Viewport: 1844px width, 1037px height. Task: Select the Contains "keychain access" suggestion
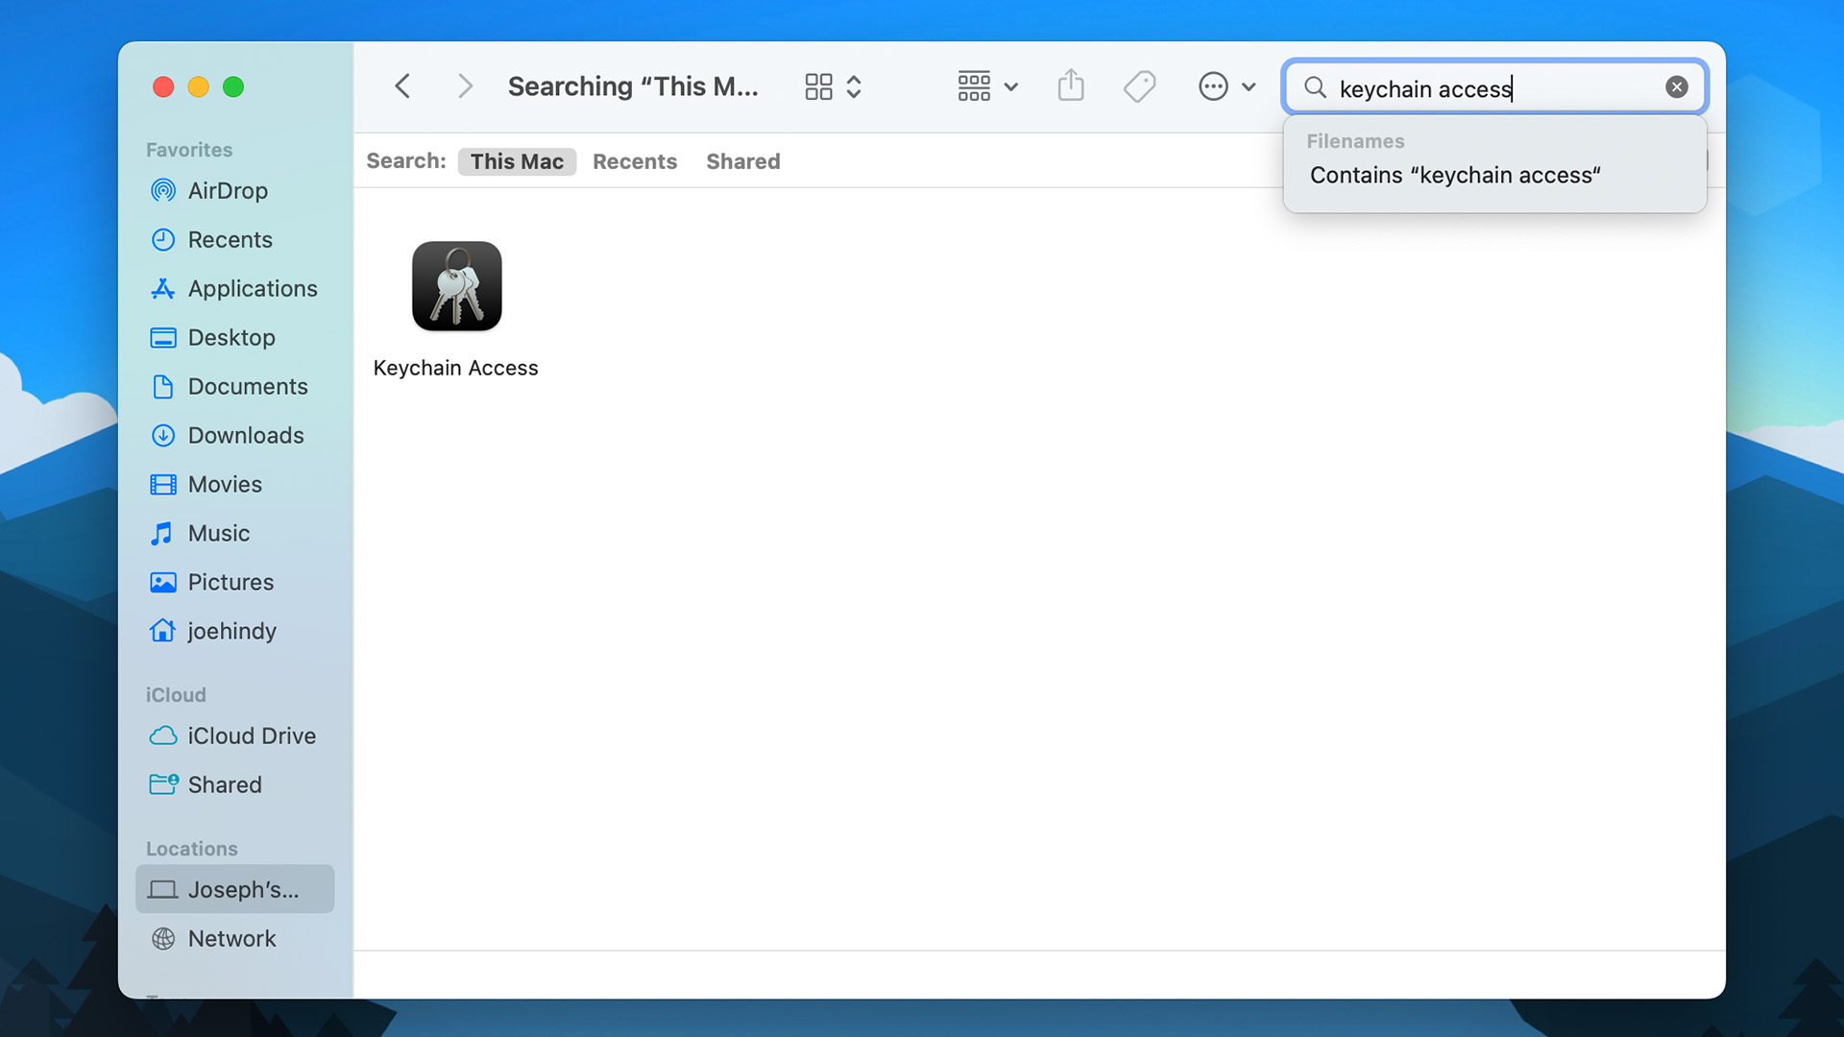1454,175
